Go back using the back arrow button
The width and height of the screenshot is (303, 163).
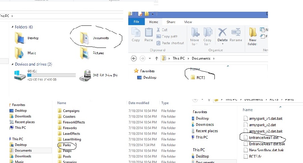click(134, 59)
